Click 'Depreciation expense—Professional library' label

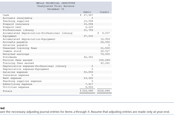click(34, 66)
